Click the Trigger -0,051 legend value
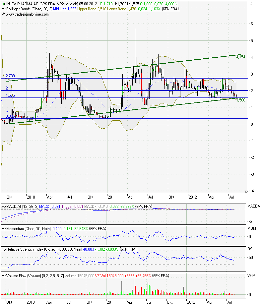Image resolution: width=262 pixels, height=305 pixels. coord(72,207)
